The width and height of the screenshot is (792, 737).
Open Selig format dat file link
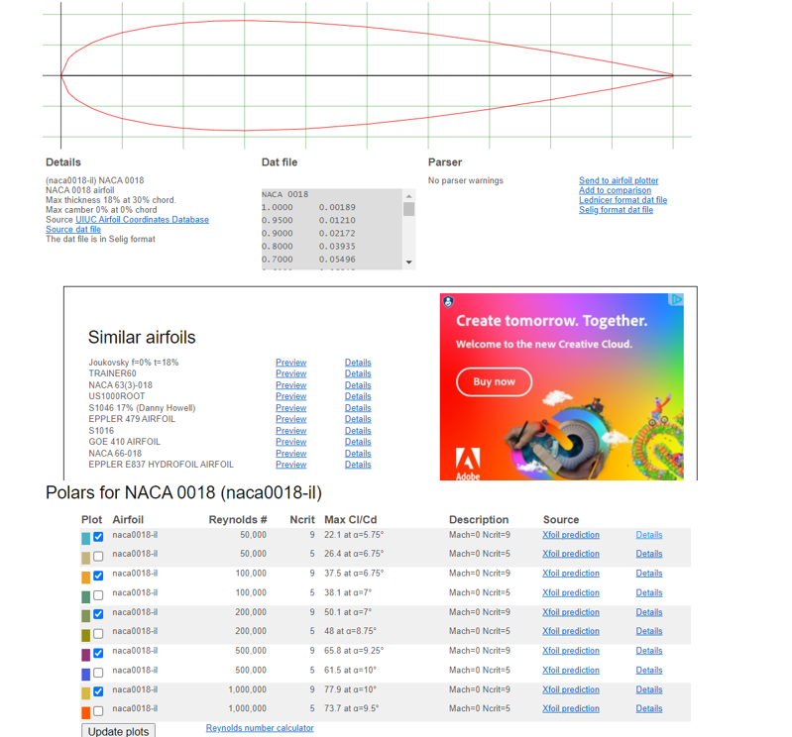616,209
